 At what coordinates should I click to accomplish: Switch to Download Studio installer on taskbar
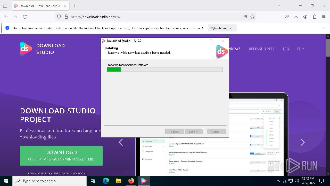pyautogui.click(x=144, y=181)
